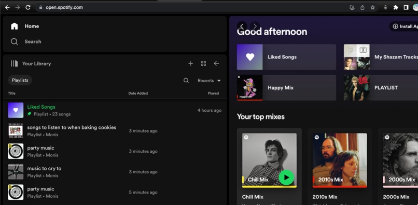The width and height of the screenshot is (418, 205).
Task: Open the Recents sort dropdown
Action: [x=209, y=80]
